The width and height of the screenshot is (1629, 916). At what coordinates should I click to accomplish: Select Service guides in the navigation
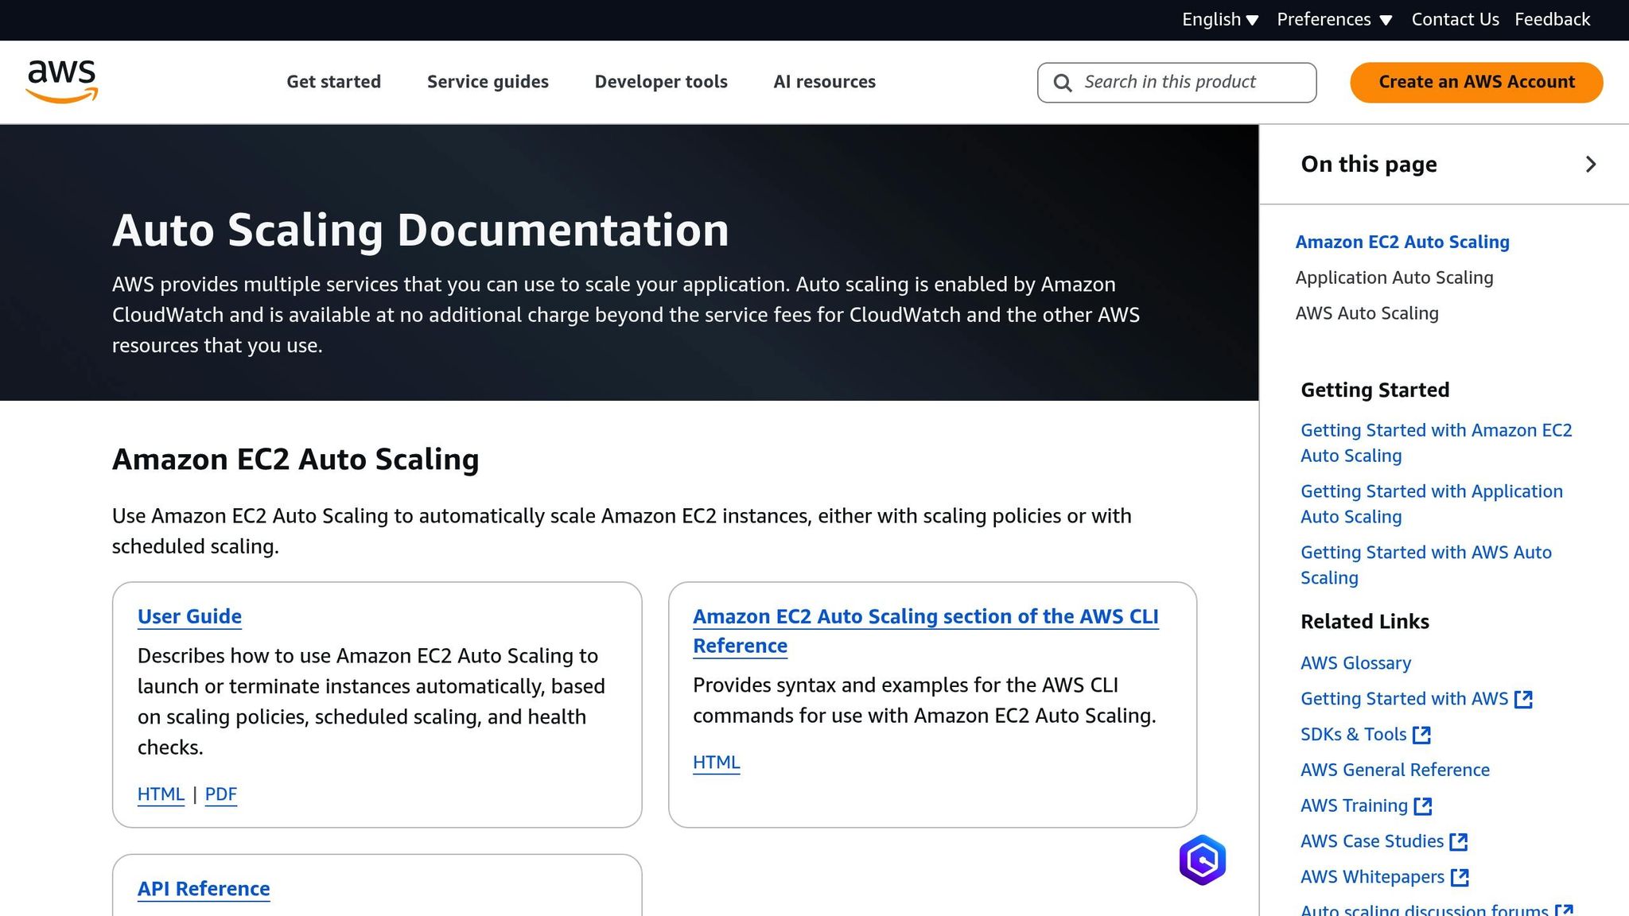click(488, 82)
